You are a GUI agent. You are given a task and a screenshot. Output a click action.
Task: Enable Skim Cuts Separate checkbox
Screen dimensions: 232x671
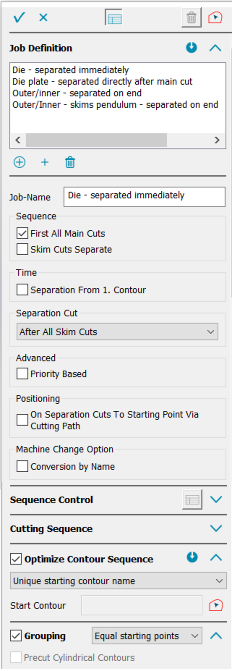pos(22,249)
